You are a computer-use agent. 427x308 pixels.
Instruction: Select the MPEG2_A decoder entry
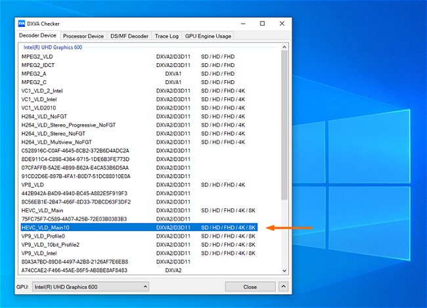pos(139,74)
